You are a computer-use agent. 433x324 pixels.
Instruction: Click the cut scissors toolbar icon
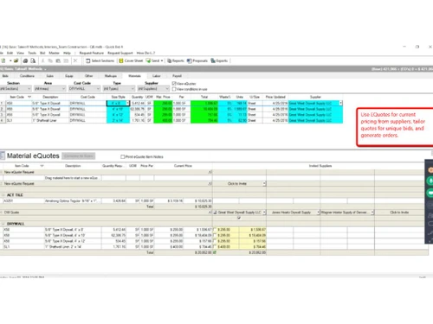tap(42, 60)
